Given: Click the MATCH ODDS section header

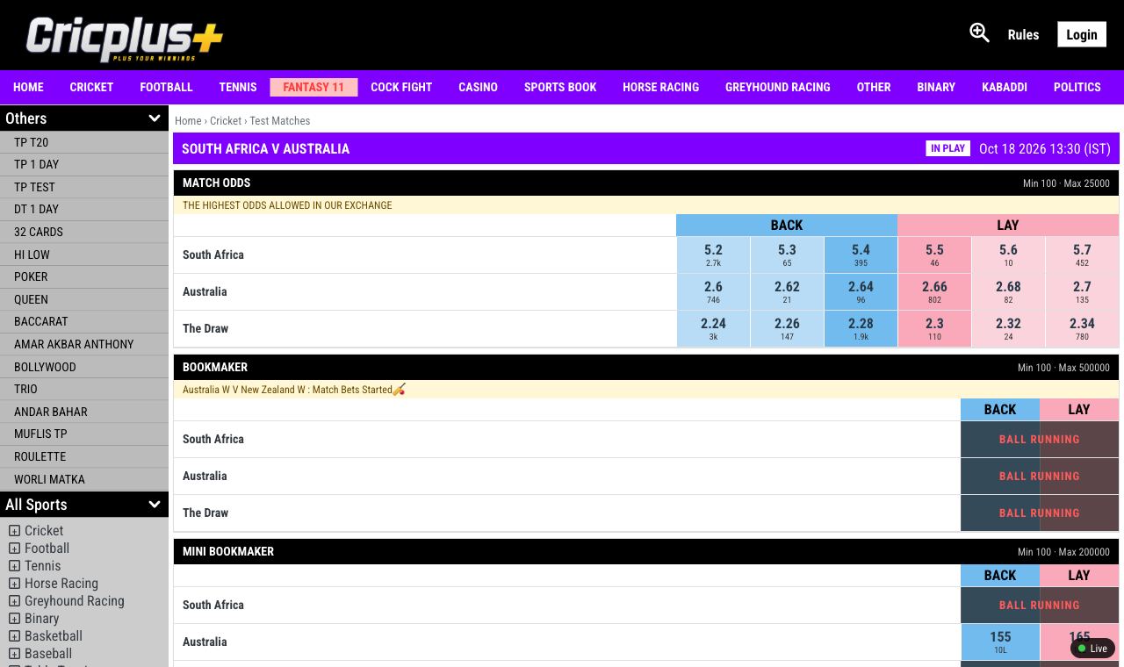Looking at the screenshot, I should pos(646,183).
